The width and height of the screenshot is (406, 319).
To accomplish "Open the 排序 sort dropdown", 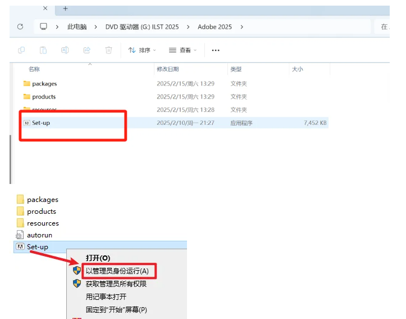I will pos(142,50).
